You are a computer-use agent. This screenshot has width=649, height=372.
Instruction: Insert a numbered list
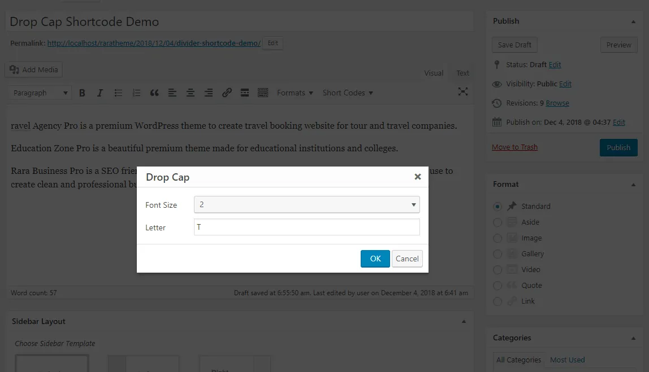pyautogui.click(x=136, y=93)
